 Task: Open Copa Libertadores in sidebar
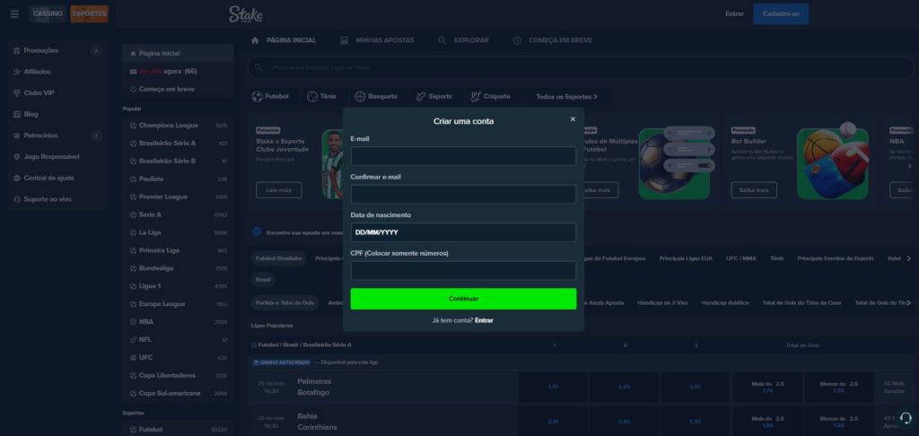coord(178,376)
